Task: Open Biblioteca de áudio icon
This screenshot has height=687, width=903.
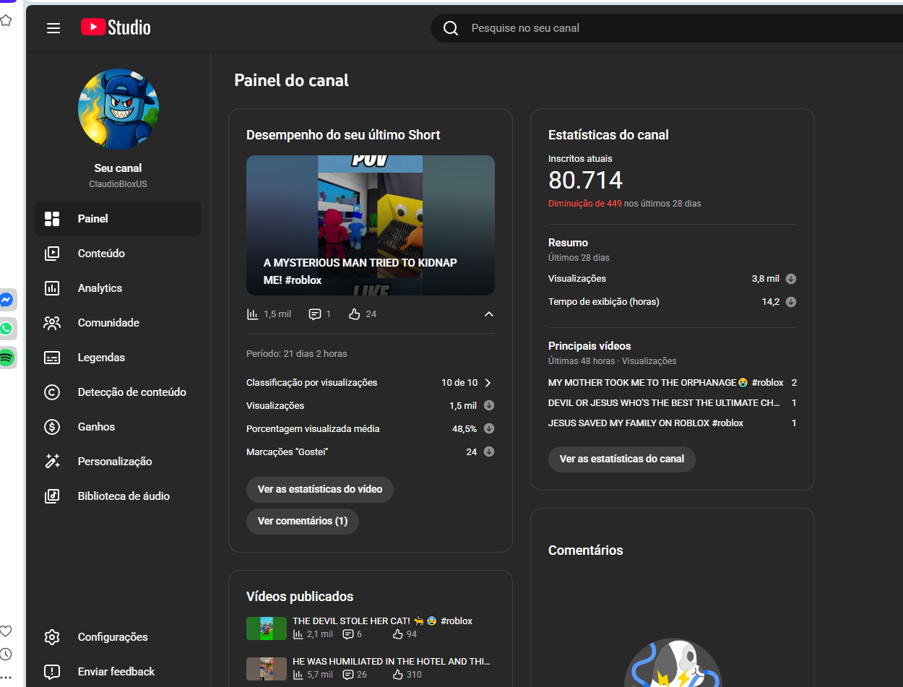Action: 52,496
